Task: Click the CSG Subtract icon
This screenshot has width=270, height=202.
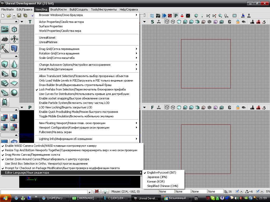Action: click(x=14, y=118)
